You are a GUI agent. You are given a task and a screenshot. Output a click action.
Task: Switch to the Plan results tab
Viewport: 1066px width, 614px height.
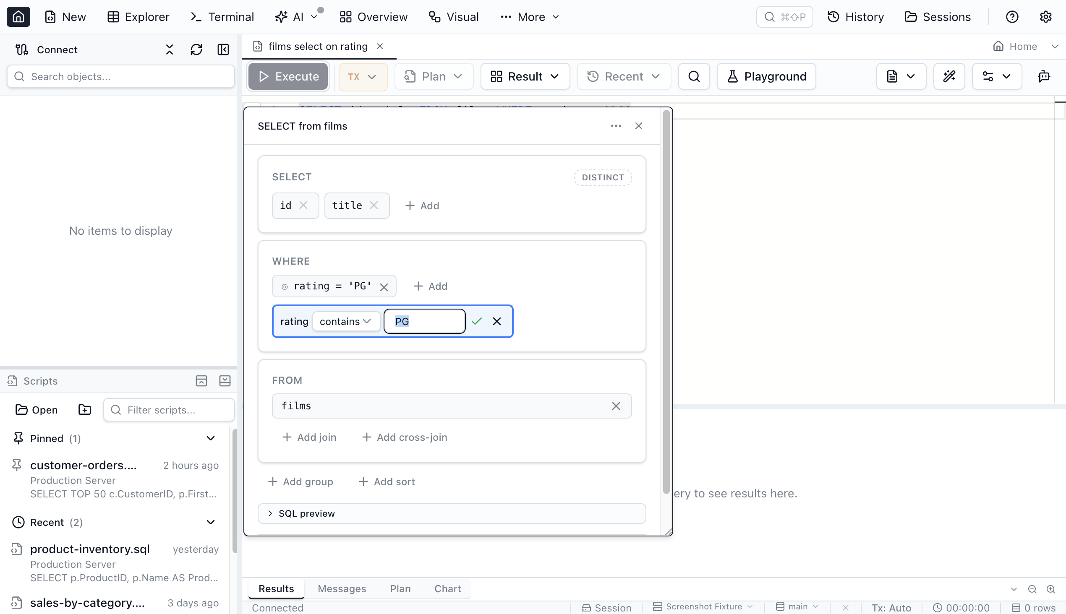(x=400, y=589)
